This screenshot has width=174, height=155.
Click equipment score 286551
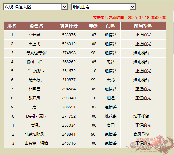[69, 107]
